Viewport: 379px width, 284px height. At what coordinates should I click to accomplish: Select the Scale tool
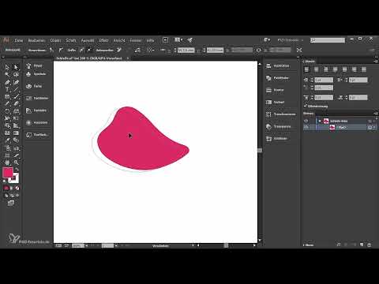[16, 111]
